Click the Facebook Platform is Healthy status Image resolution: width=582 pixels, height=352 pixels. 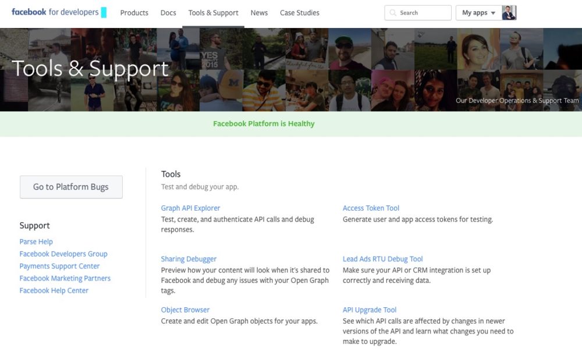[x=264, y=123]
